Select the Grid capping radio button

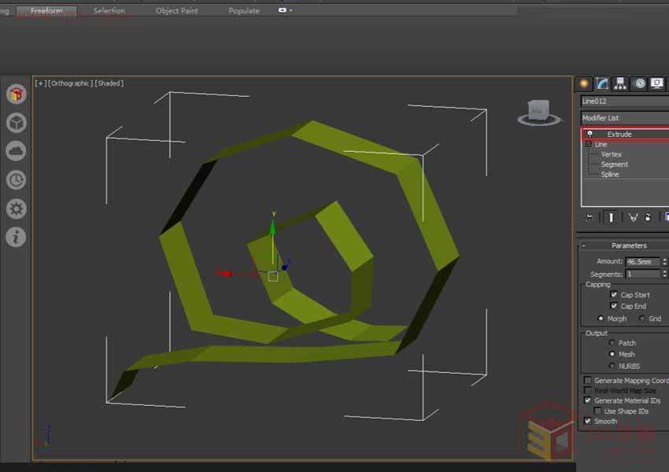click(x=642, y=318)
